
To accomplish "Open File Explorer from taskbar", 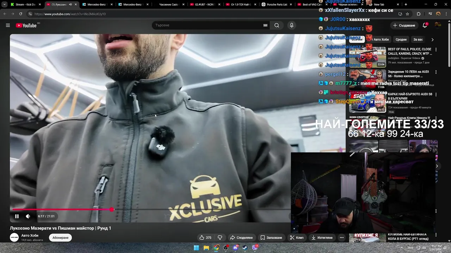I will coord(206,248).
